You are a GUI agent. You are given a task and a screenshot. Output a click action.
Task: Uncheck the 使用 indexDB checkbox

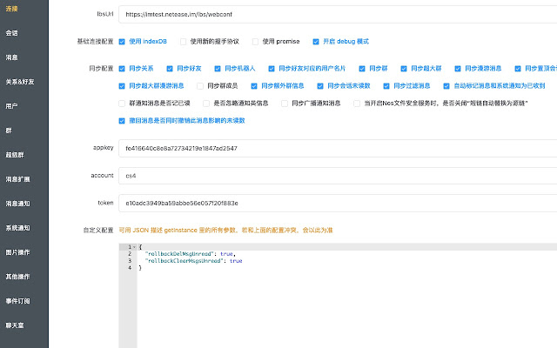[122, 42]
